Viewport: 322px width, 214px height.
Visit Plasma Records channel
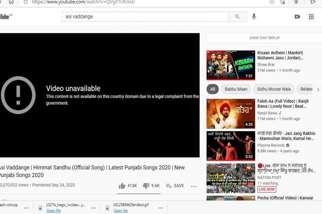[x=271, y=146]
